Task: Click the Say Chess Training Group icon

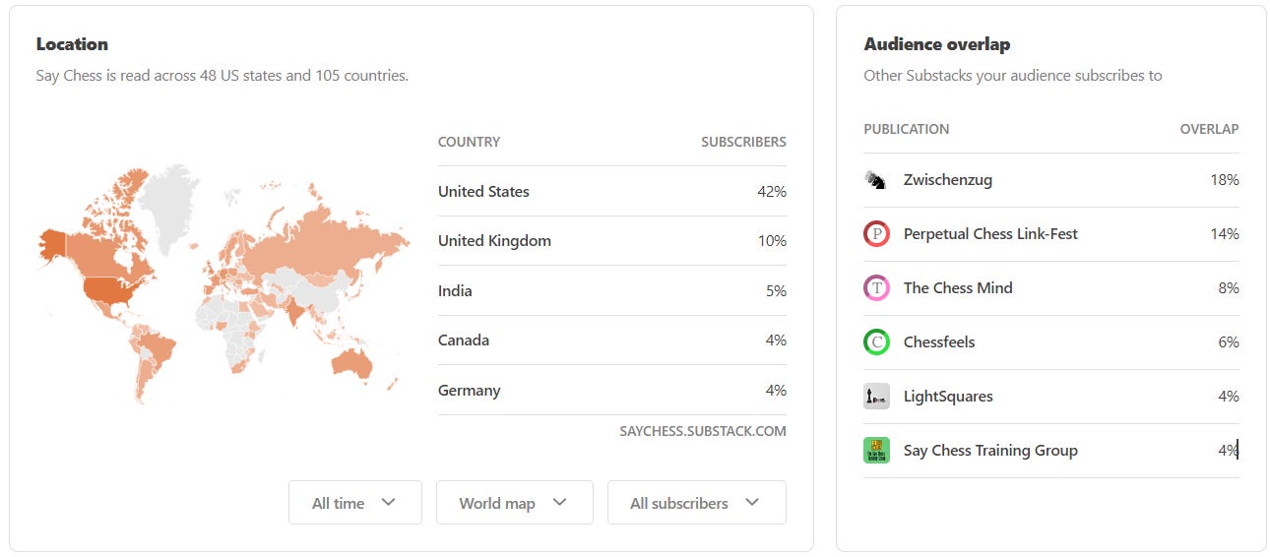Action: pyautogui.click(x=876, y=451)
